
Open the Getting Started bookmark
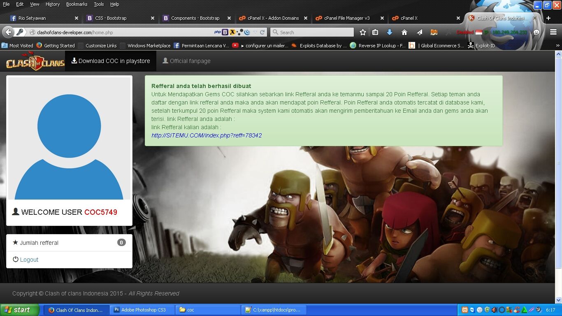55,46
